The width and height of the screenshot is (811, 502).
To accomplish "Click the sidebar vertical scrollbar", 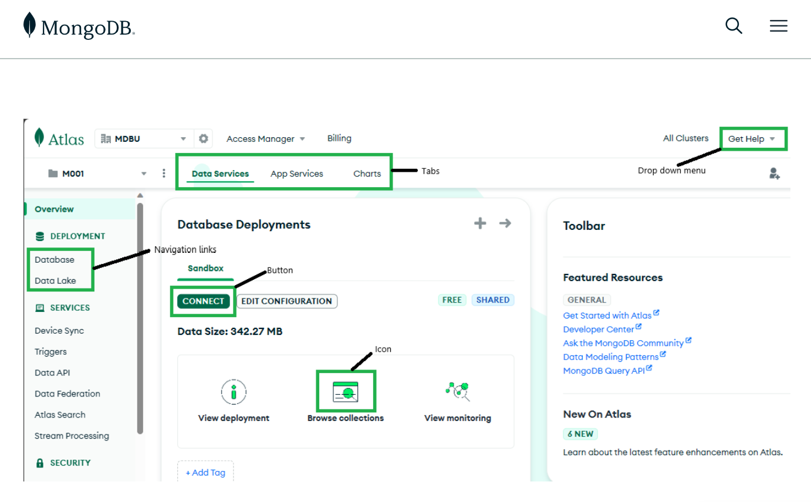I will (x=140, y=318).
